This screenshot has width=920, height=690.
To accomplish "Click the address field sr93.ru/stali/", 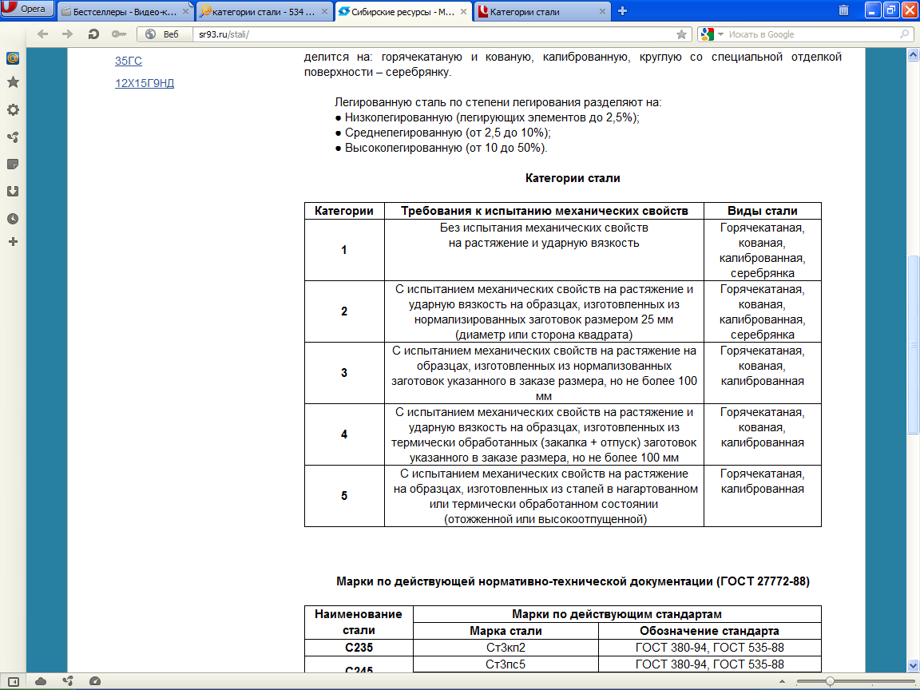I will 434,34.
